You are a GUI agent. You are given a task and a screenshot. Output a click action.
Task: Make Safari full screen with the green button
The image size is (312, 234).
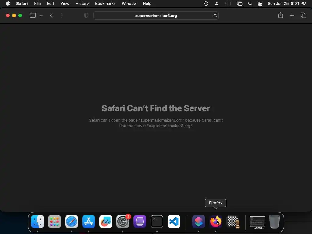[20, 16]
